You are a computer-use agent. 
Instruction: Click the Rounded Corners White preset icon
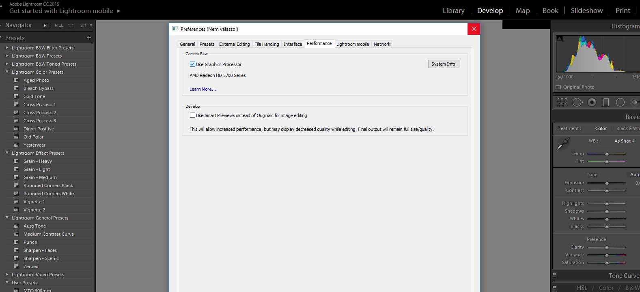pyautogui.click(x=16, y=194)
